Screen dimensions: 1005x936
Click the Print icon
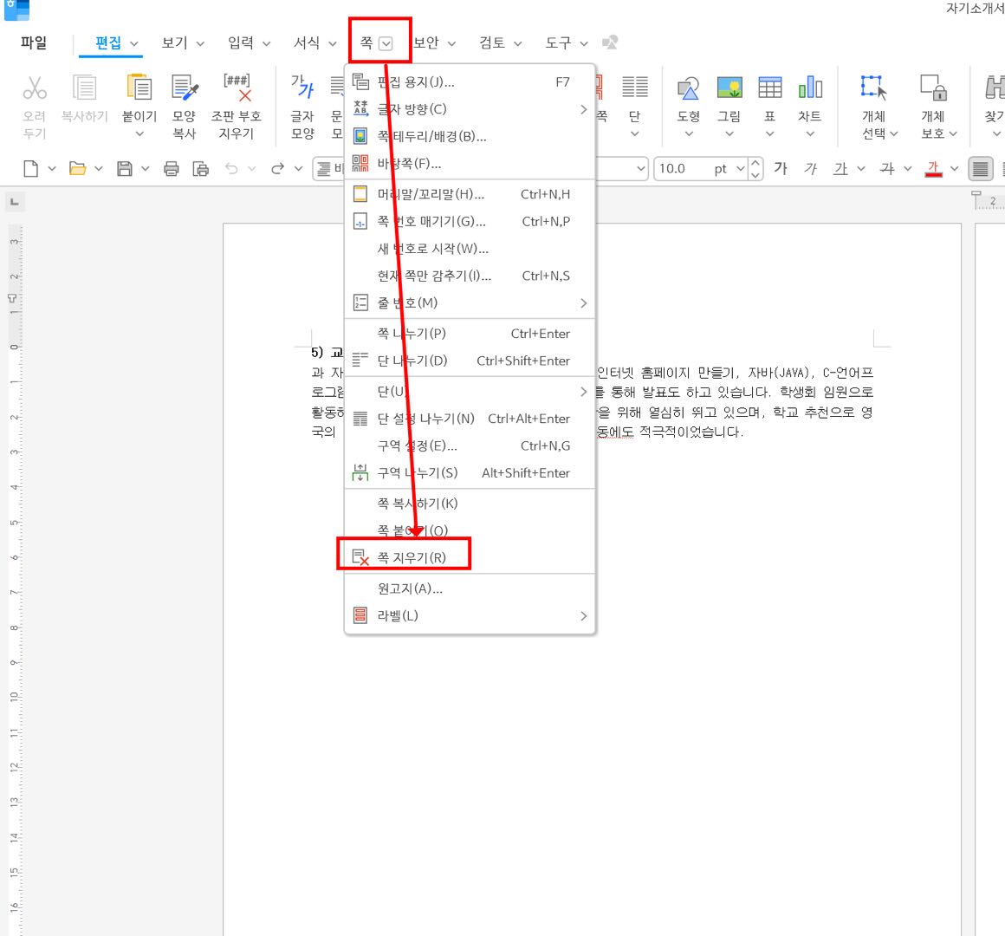(172, 169)
